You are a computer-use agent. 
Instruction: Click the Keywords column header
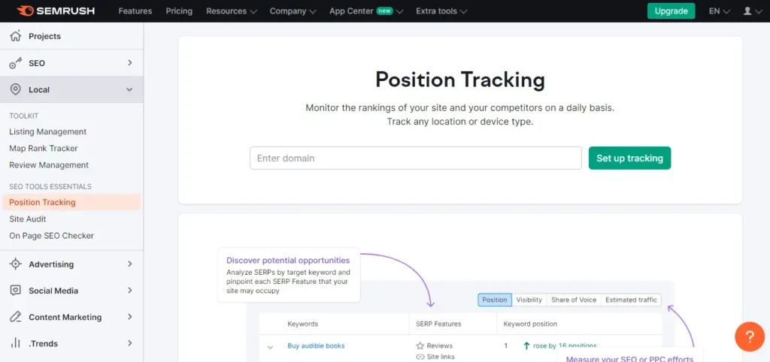click(302, 324)
